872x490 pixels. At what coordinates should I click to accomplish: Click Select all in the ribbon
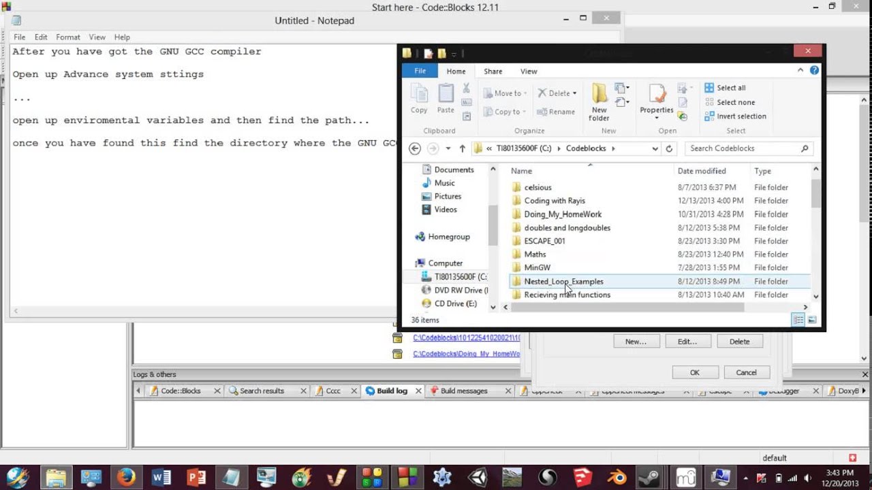725,88
